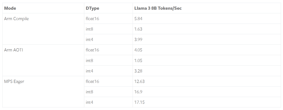Click the Arm Compile mode cell

[x=17, y=19]
